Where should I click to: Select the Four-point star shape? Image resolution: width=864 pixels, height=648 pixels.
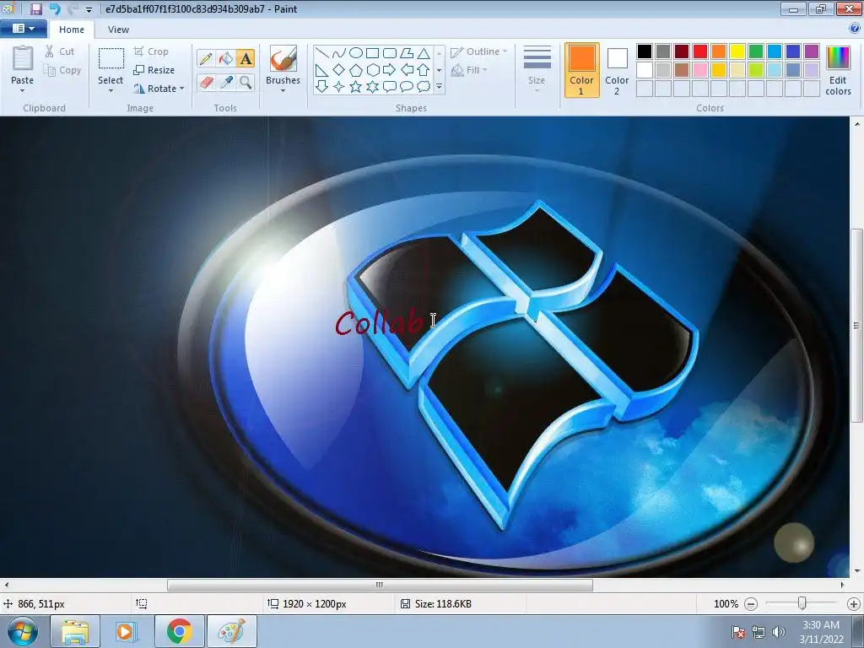[339, 87]
